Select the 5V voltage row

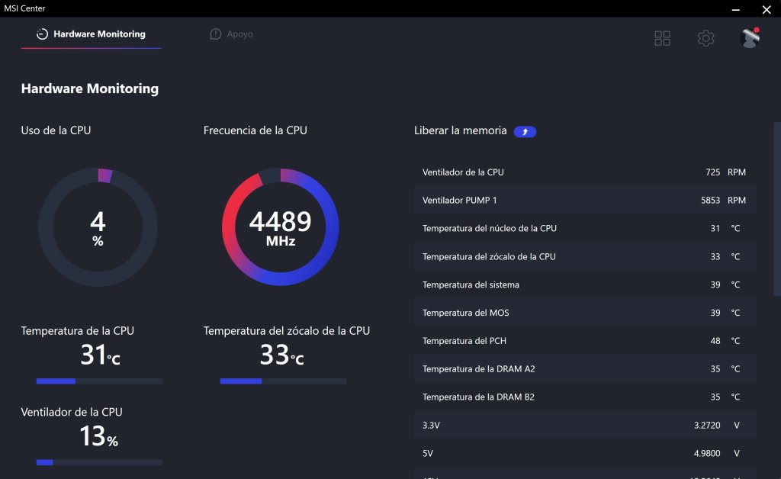point(585,453)
